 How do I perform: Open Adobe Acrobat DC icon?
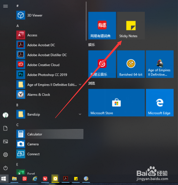coord(21,45)
